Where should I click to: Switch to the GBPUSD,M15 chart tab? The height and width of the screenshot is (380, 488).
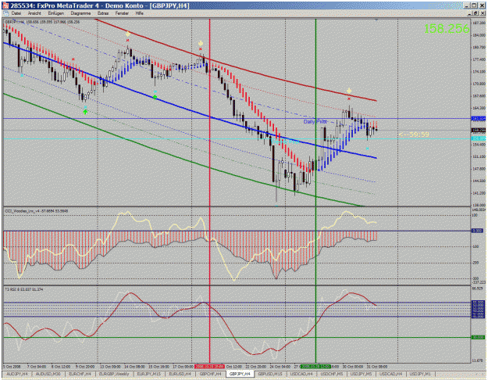coord(270,374)
